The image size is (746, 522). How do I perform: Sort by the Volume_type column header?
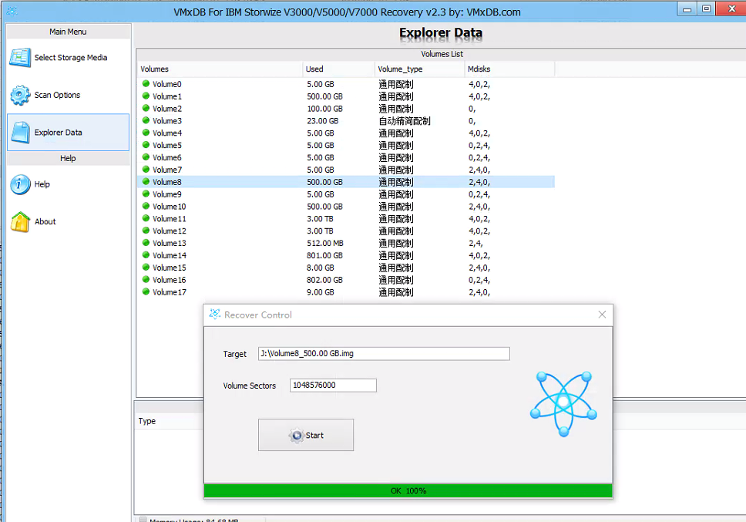(x=419, y=69)
